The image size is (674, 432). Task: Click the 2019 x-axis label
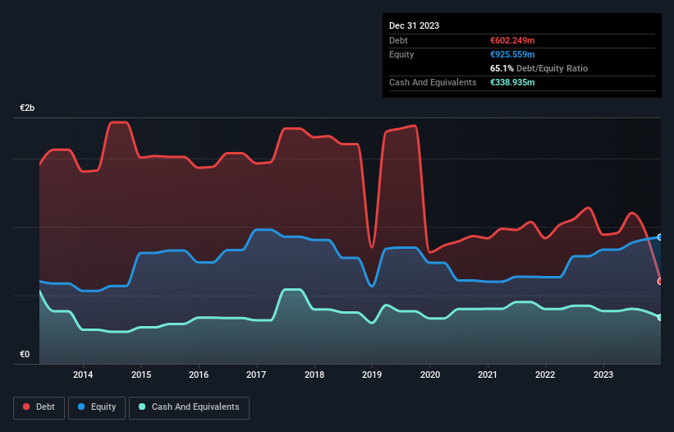coord(372,375)
